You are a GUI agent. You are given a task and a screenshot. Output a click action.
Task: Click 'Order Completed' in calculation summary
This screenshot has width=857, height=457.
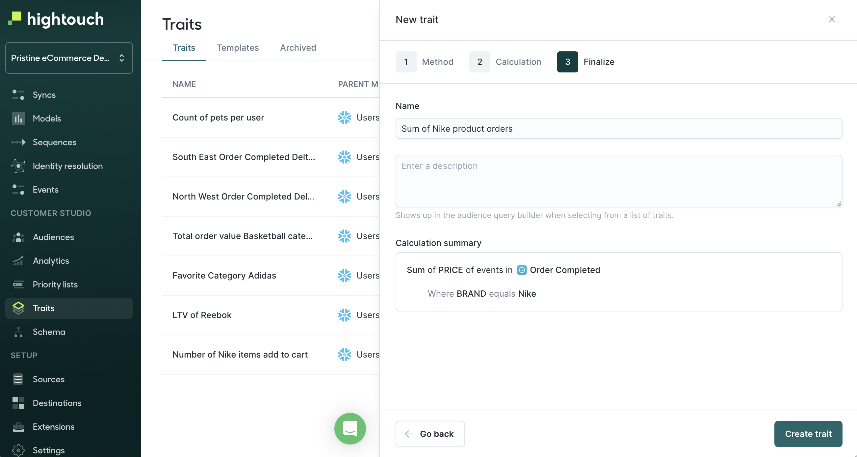(564, 270)
